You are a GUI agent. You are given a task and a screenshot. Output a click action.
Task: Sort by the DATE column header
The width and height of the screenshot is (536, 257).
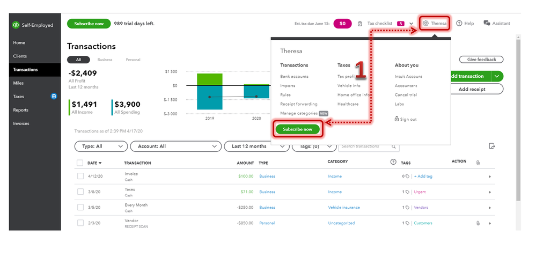pyautogui.click(x=94, y=163)
